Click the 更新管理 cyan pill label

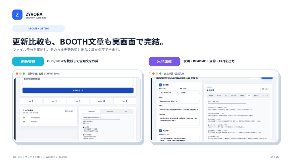pos(28,61)
